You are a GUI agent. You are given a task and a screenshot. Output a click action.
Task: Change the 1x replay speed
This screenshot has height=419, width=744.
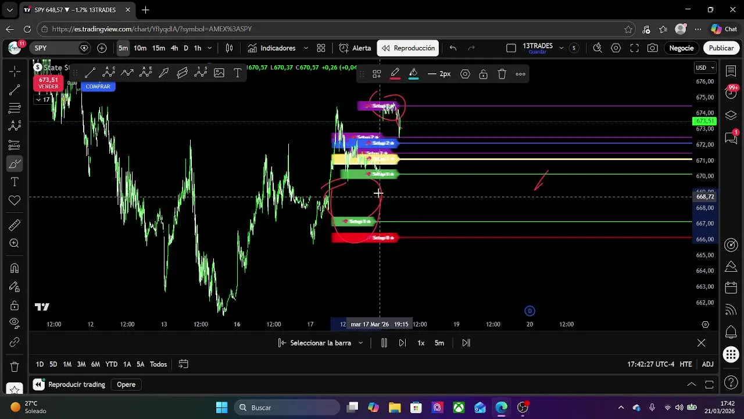click(x=421, y=343)
